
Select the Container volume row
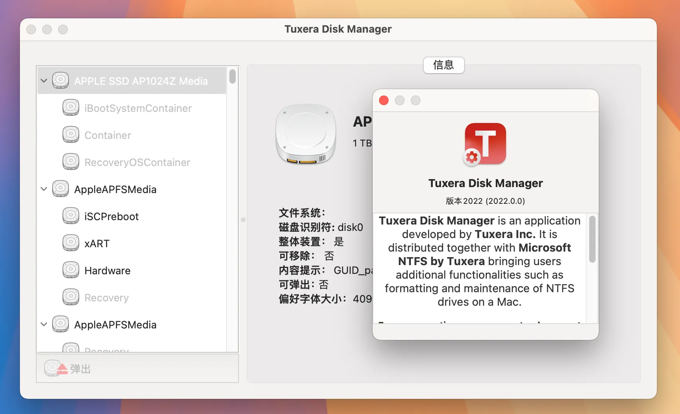click(x=132, y=135)
